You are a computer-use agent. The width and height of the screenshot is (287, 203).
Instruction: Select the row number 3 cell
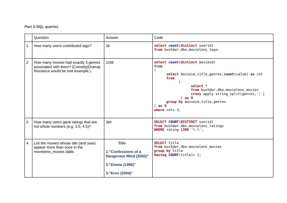[28, 122]
